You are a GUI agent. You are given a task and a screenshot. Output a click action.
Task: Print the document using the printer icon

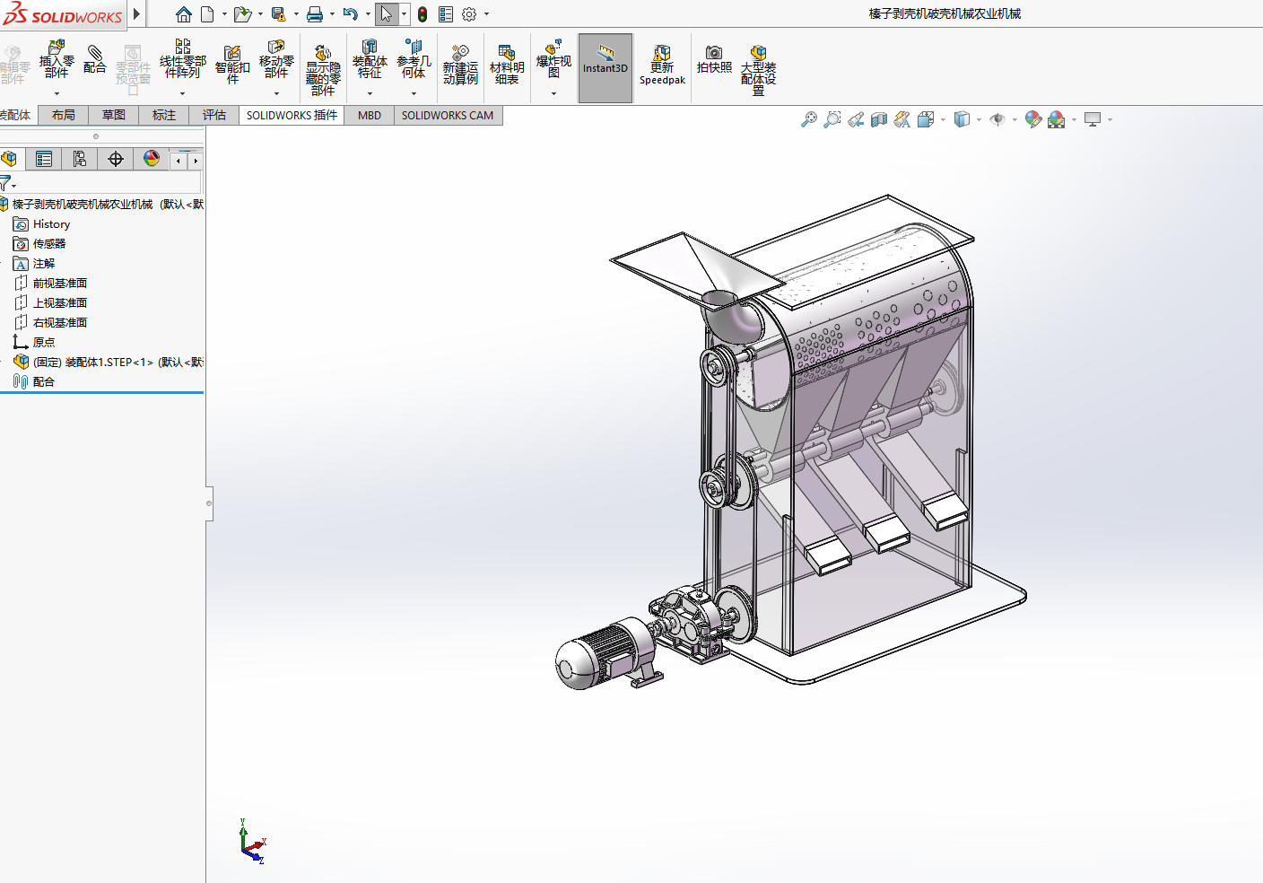pos(315,14)
